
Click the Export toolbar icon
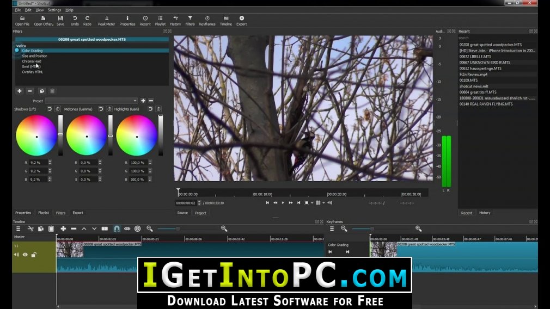241,21
